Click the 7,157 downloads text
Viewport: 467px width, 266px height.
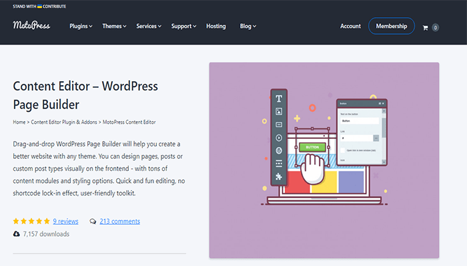coord(46,234)
